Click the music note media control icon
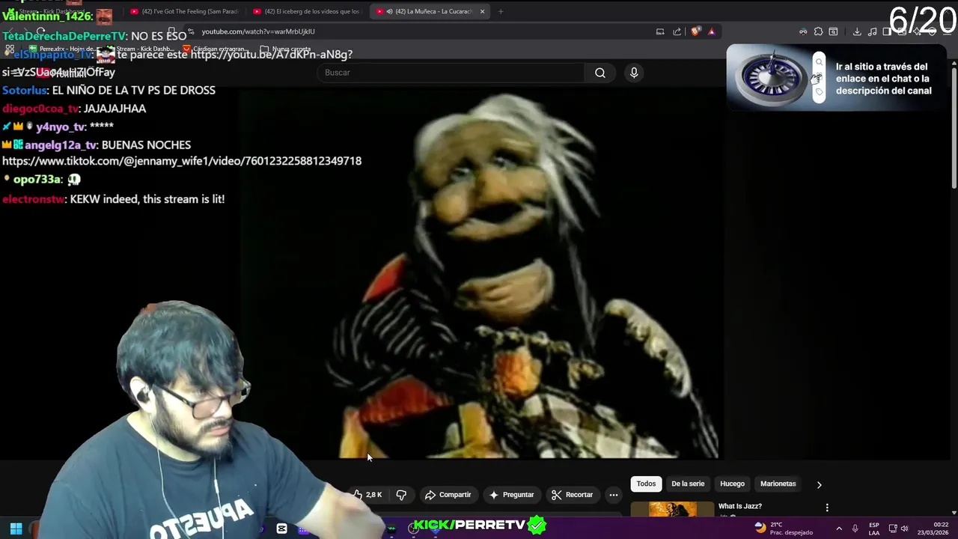 pos(872,31)
